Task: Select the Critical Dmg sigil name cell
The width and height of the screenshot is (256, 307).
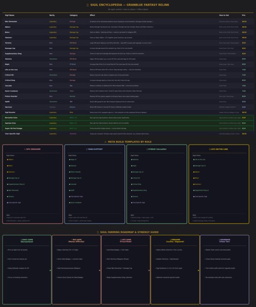Action: tap(10, 80)
